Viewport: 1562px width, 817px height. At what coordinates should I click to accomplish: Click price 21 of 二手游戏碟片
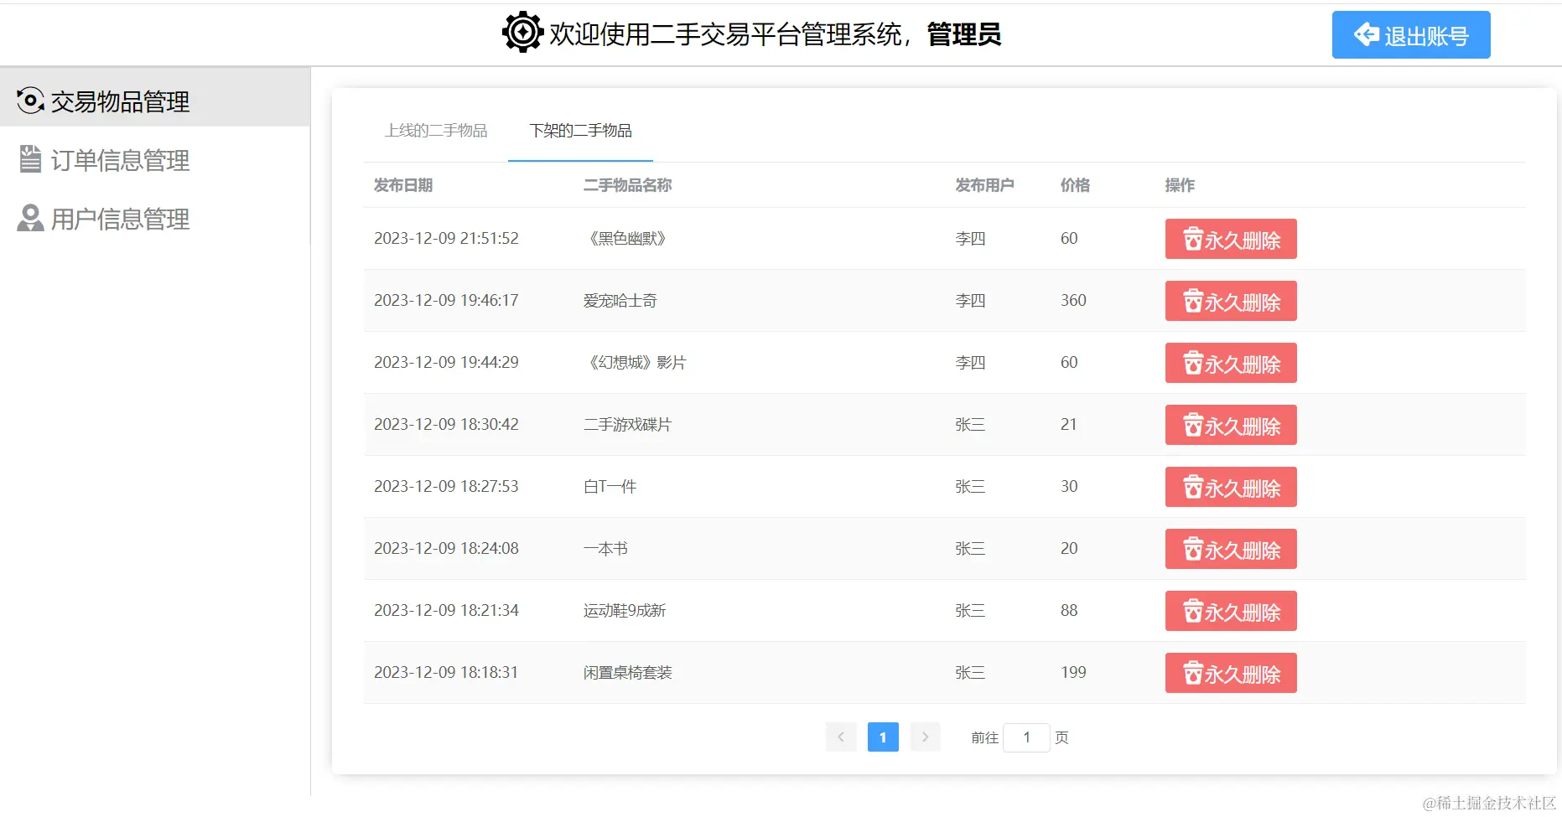pyautogui.click(x=1069, y=425)
